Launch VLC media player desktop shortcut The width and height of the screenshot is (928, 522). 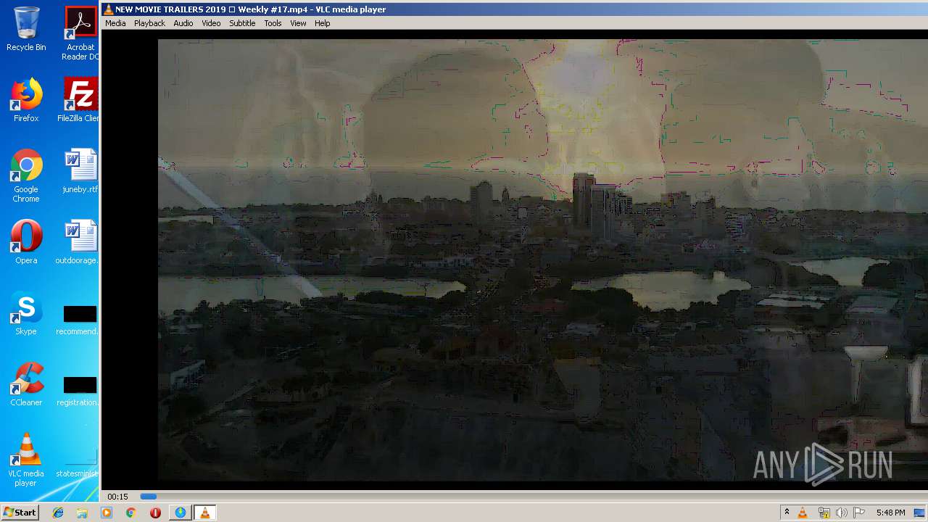26,459
